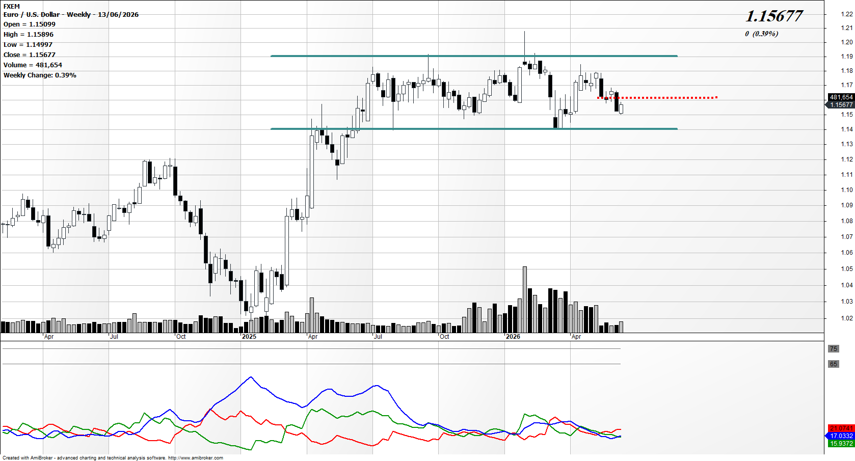This screenshot has height=461, width=855.
Task: Click the 481,654 volume label on the axis
Action: pyautogui.click(x=841, y=97)
